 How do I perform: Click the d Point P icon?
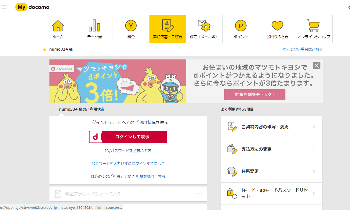(240, 26)
